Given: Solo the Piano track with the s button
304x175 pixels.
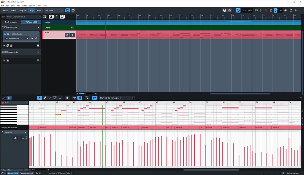Looking at the screenshot, I should 72,35.
